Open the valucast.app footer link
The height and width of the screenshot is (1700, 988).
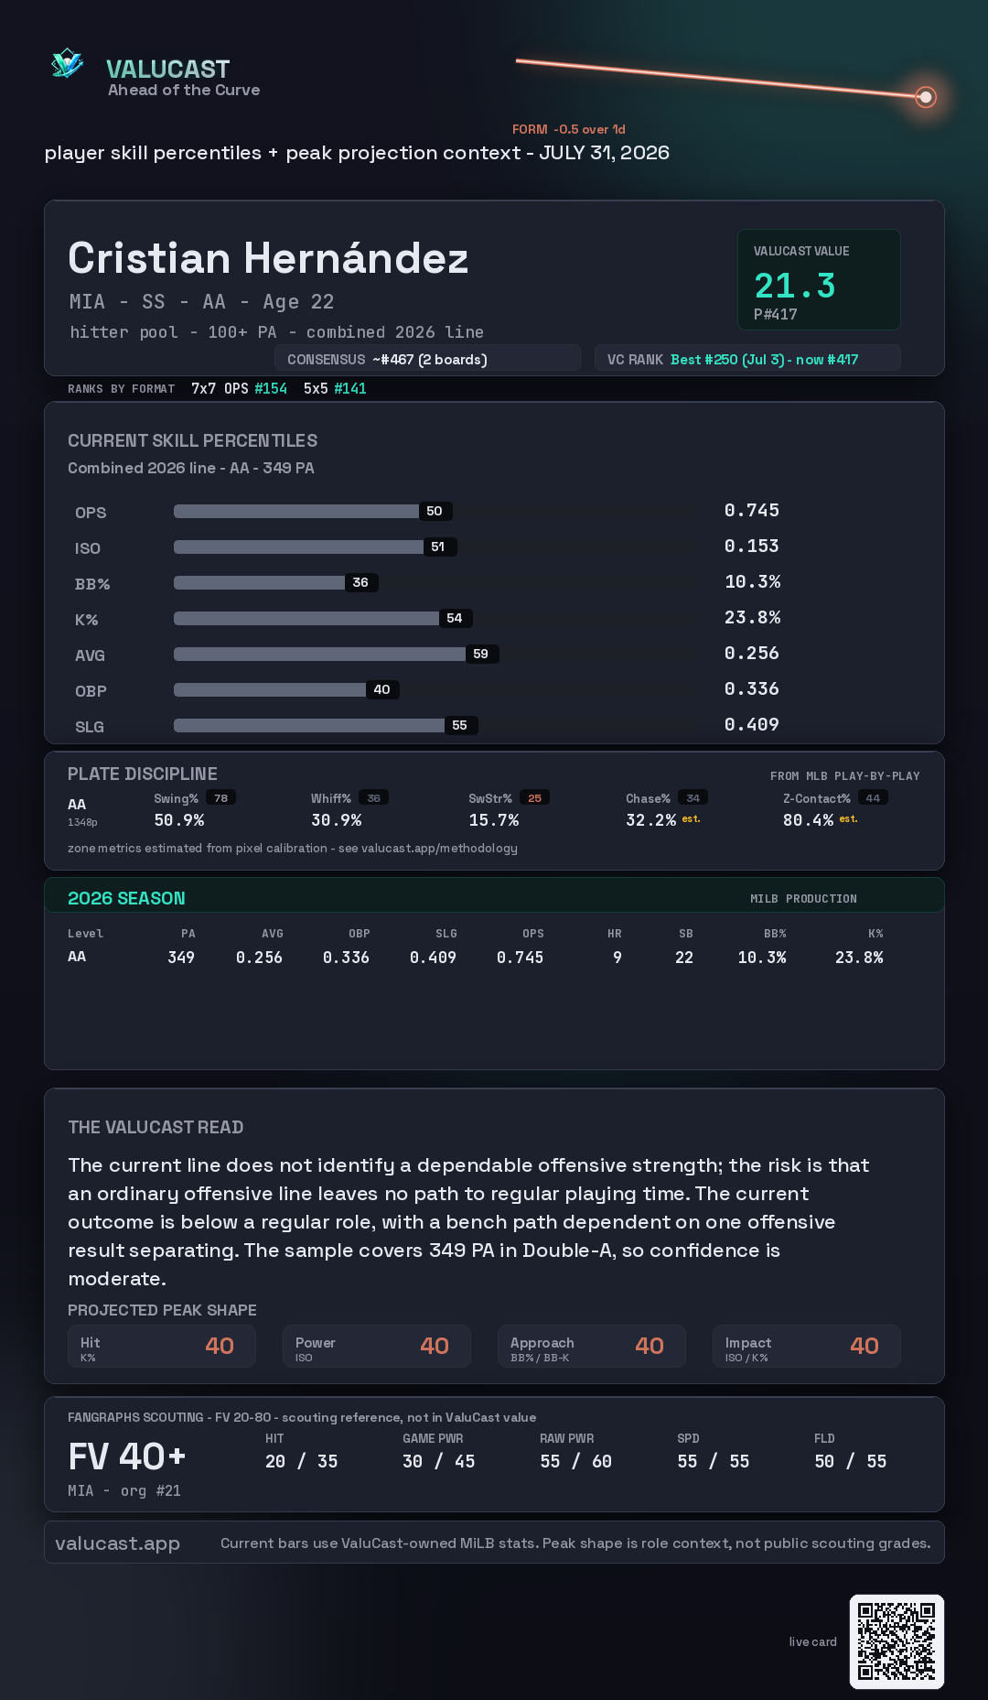point(118,1543)
